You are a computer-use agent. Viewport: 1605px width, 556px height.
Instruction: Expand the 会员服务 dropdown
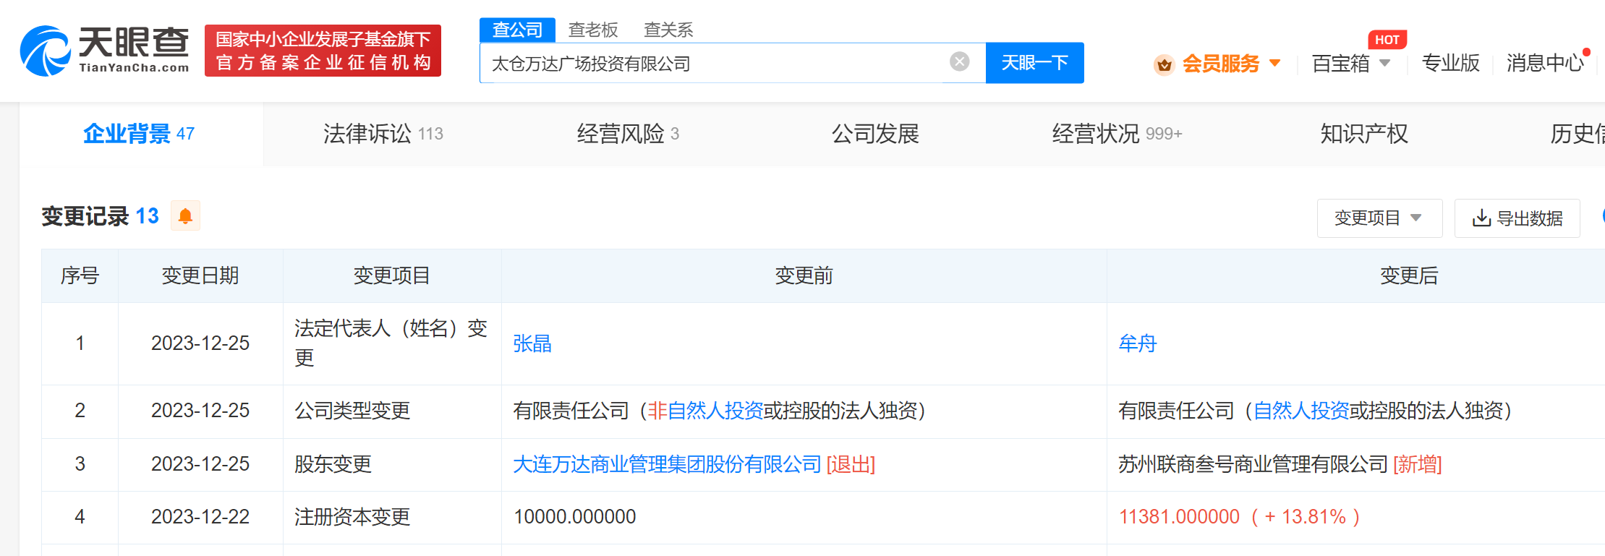coord(1274,64)
